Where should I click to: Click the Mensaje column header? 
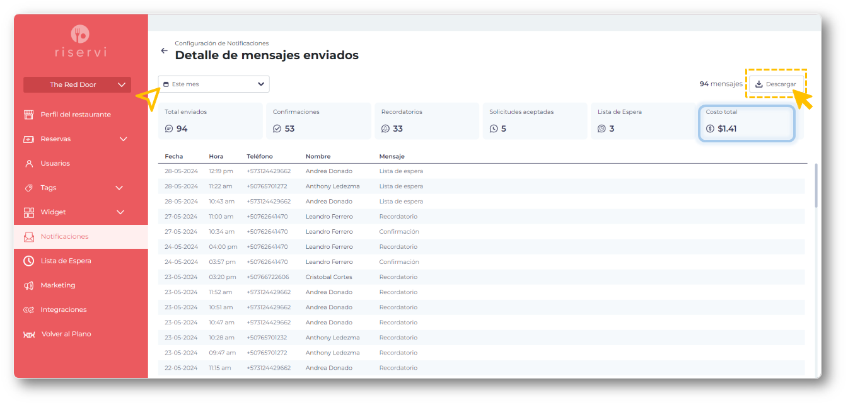pos(392,156)
